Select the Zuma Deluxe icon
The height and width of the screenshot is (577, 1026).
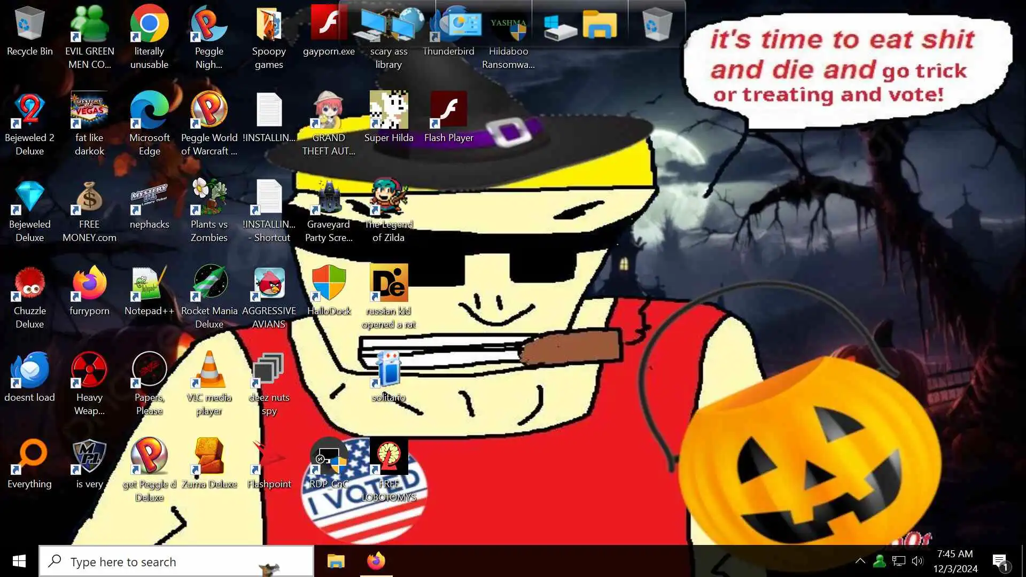click(x=209, y=456)
